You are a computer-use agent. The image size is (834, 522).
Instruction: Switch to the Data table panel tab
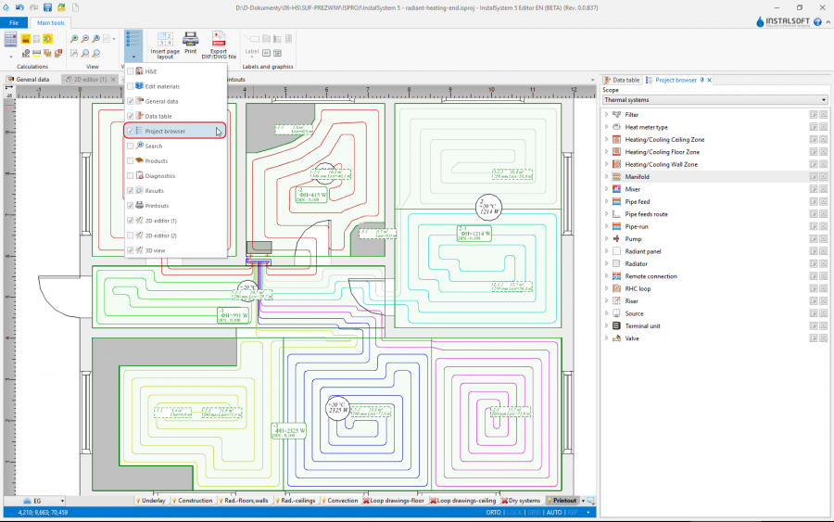pyautogui.click(x=622, y=81)
